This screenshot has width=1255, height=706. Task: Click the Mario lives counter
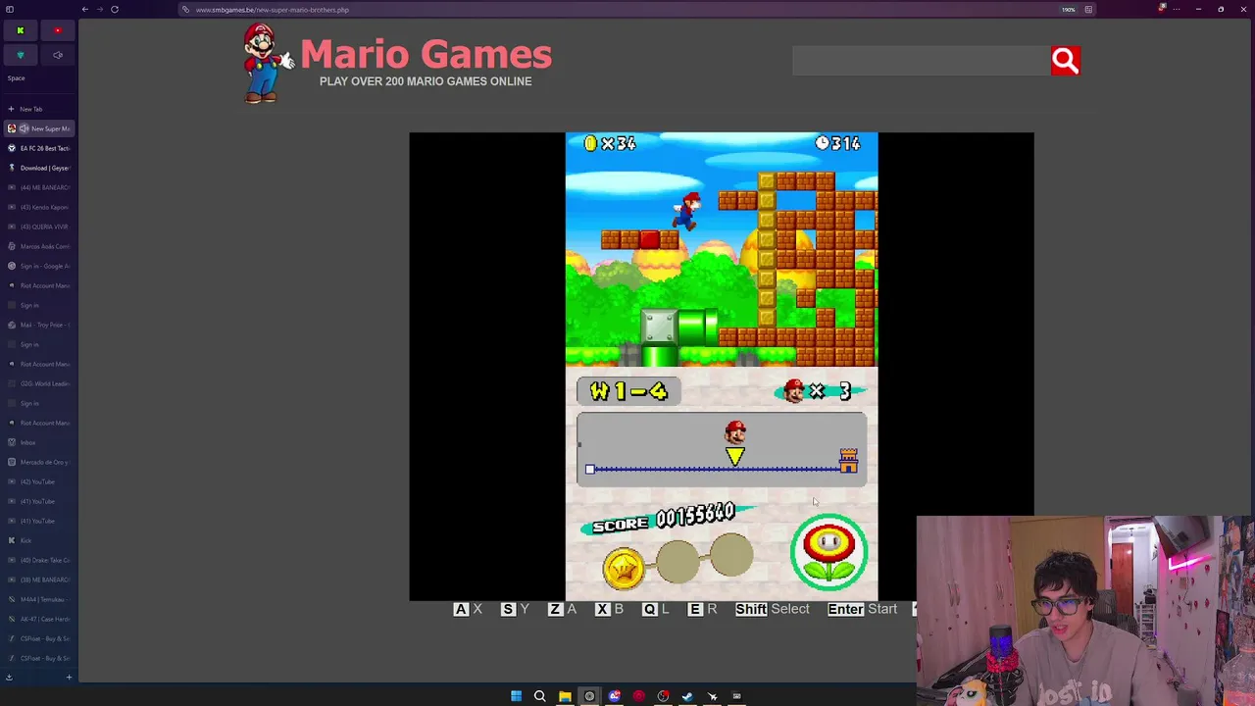pyautogui.click(x=821, y=391)
